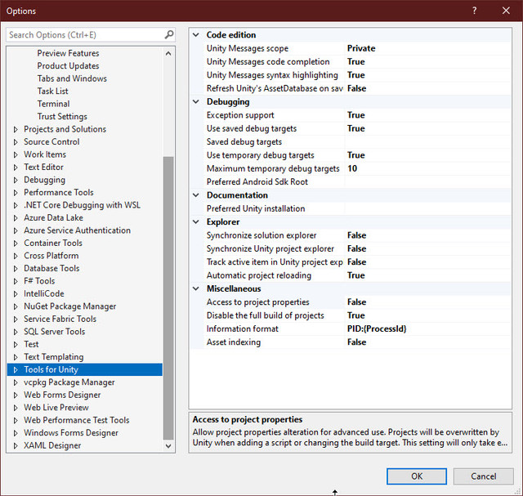Viewport: 523px width, 496px height.
Task: Toggle Automatic project reloading value
Action: point(428,275)
